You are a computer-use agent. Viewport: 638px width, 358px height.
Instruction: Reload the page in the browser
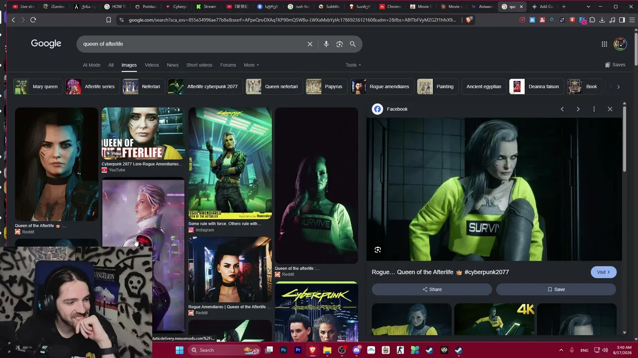pyautogui.click(x=33, y=20)
